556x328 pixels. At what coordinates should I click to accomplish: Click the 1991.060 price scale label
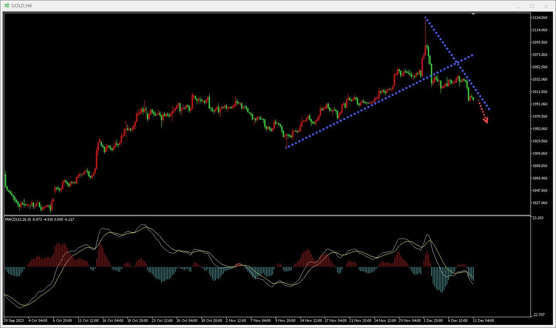point(540,104)
